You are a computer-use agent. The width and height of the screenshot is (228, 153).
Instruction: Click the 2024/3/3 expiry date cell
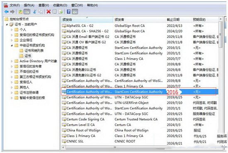[174, 125]
